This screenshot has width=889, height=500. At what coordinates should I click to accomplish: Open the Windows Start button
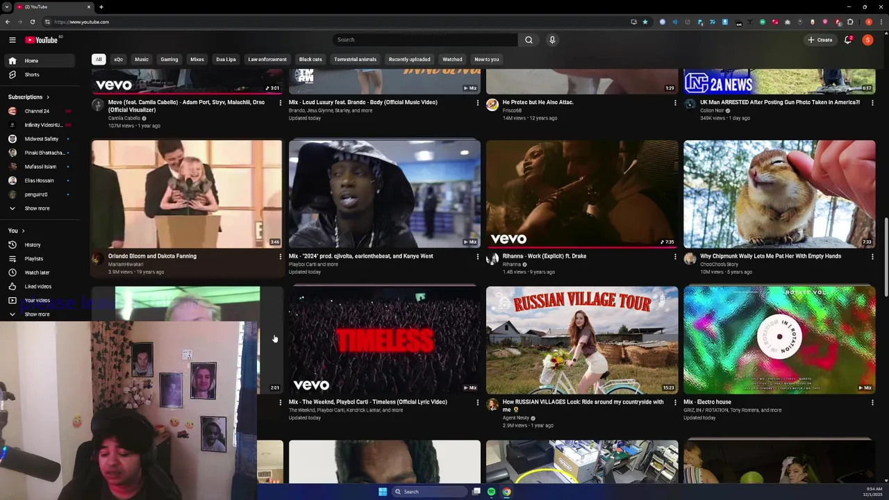[382, 492]
